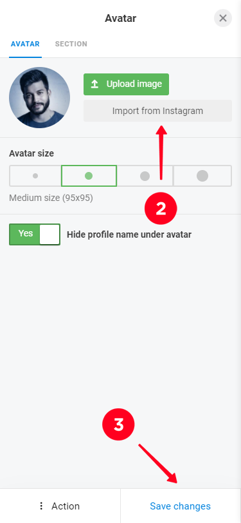
Task: Select the AVATAR tab
Action: coord(25,44)
